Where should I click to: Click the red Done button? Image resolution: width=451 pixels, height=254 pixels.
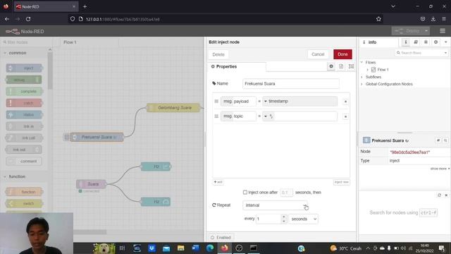(342, 54)
